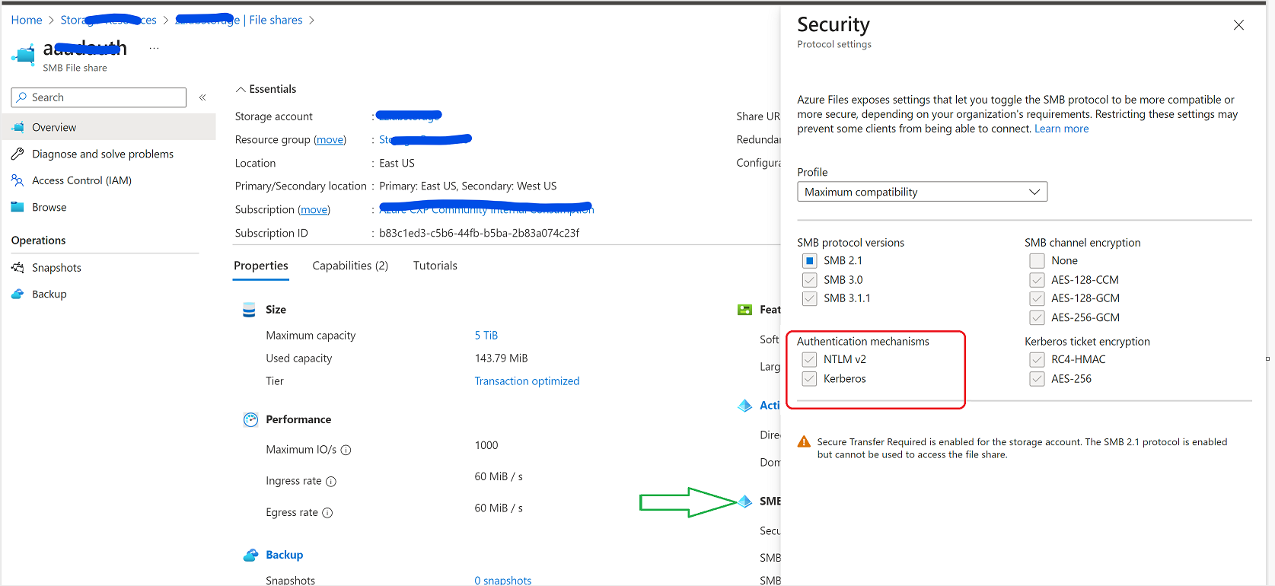The height and width of the screenshot is (586, 1275).
Task: Toggle the NTLM v2 checkbox
Action: click(809, 359)
